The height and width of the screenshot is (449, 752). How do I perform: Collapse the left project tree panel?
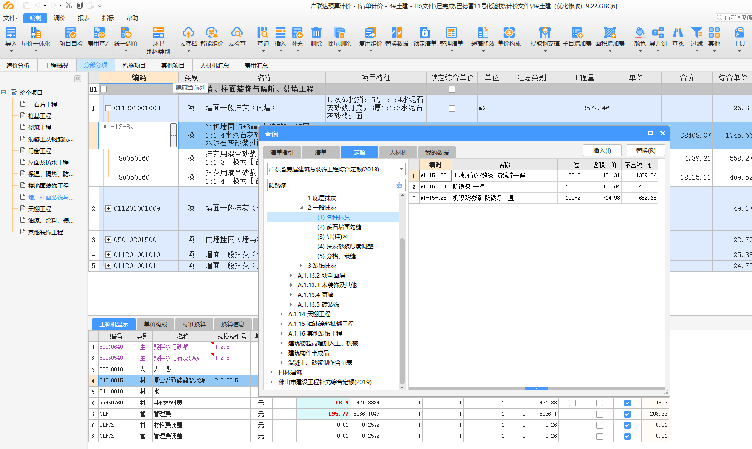tap(78, 78)
